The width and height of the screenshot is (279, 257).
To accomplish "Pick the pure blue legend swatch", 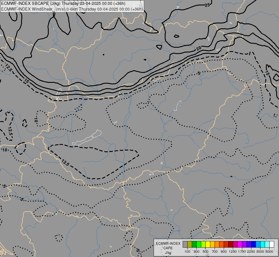I will pyautogui.click(x=254, y=244).
